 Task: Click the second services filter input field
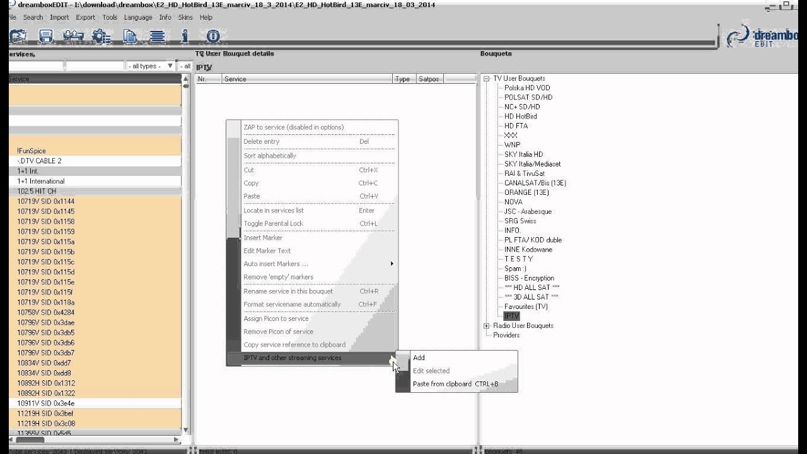(95, 66)
